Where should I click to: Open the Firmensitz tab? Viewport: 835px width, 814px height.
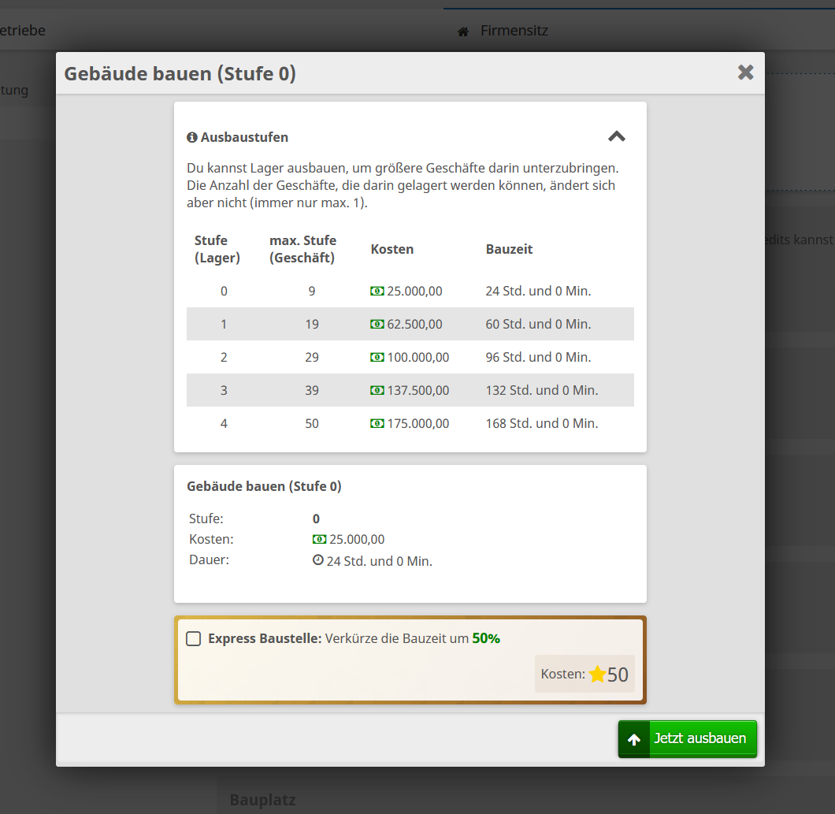[514, 31]
